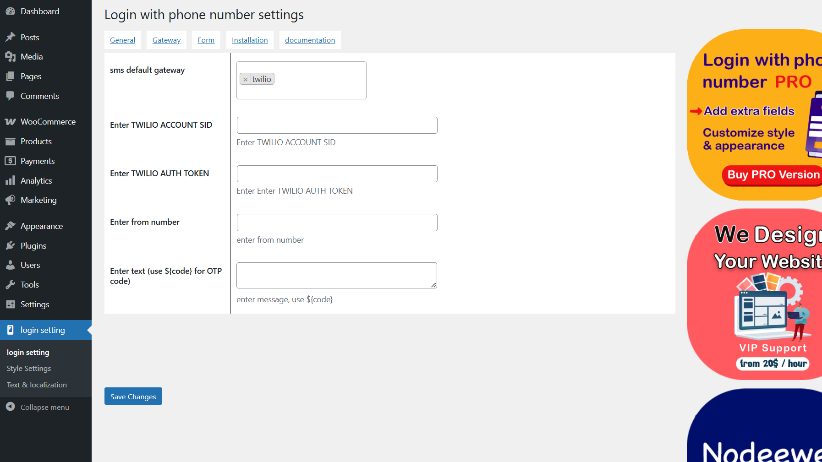This screenshot has width=822, height=462.
Task: Open the login setting submenu item
Action: tap(28, 353)
